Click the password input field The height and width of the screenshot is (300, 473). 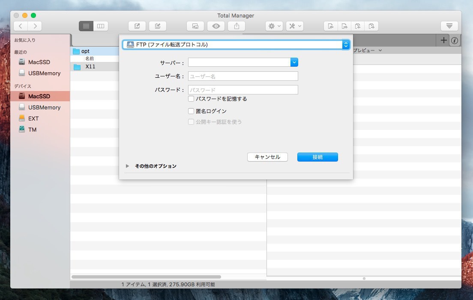click(x=243, y=90)
